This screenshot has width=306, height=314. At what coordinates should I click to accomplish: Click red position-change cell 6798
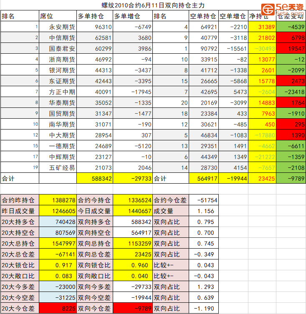(291, 37)
